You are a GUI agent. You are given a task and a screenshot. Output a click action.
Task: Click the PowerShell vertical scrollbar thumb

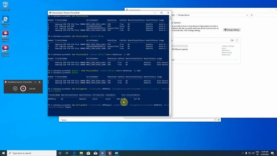170,19
